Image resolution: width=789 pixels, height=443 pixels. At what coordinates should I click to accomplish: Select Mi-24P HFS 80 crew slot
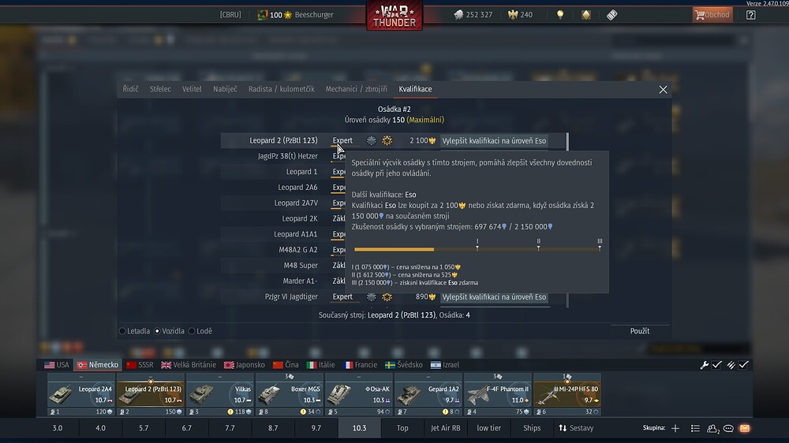[x=567, y=394]
